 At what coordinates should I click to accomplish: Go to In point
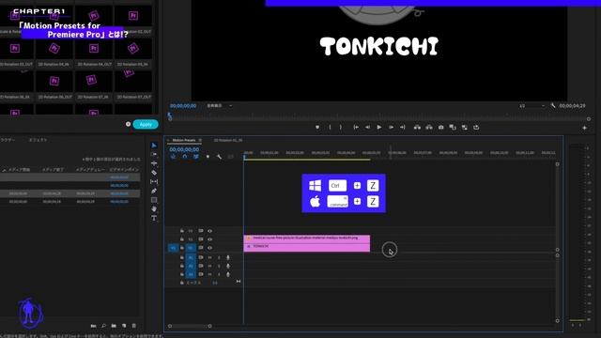[x=356, y=128]
